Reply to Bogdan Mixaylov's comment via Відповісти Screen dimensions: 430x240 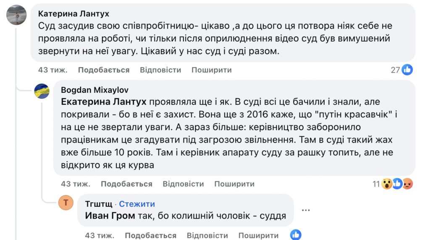click(x=183, y=184)
